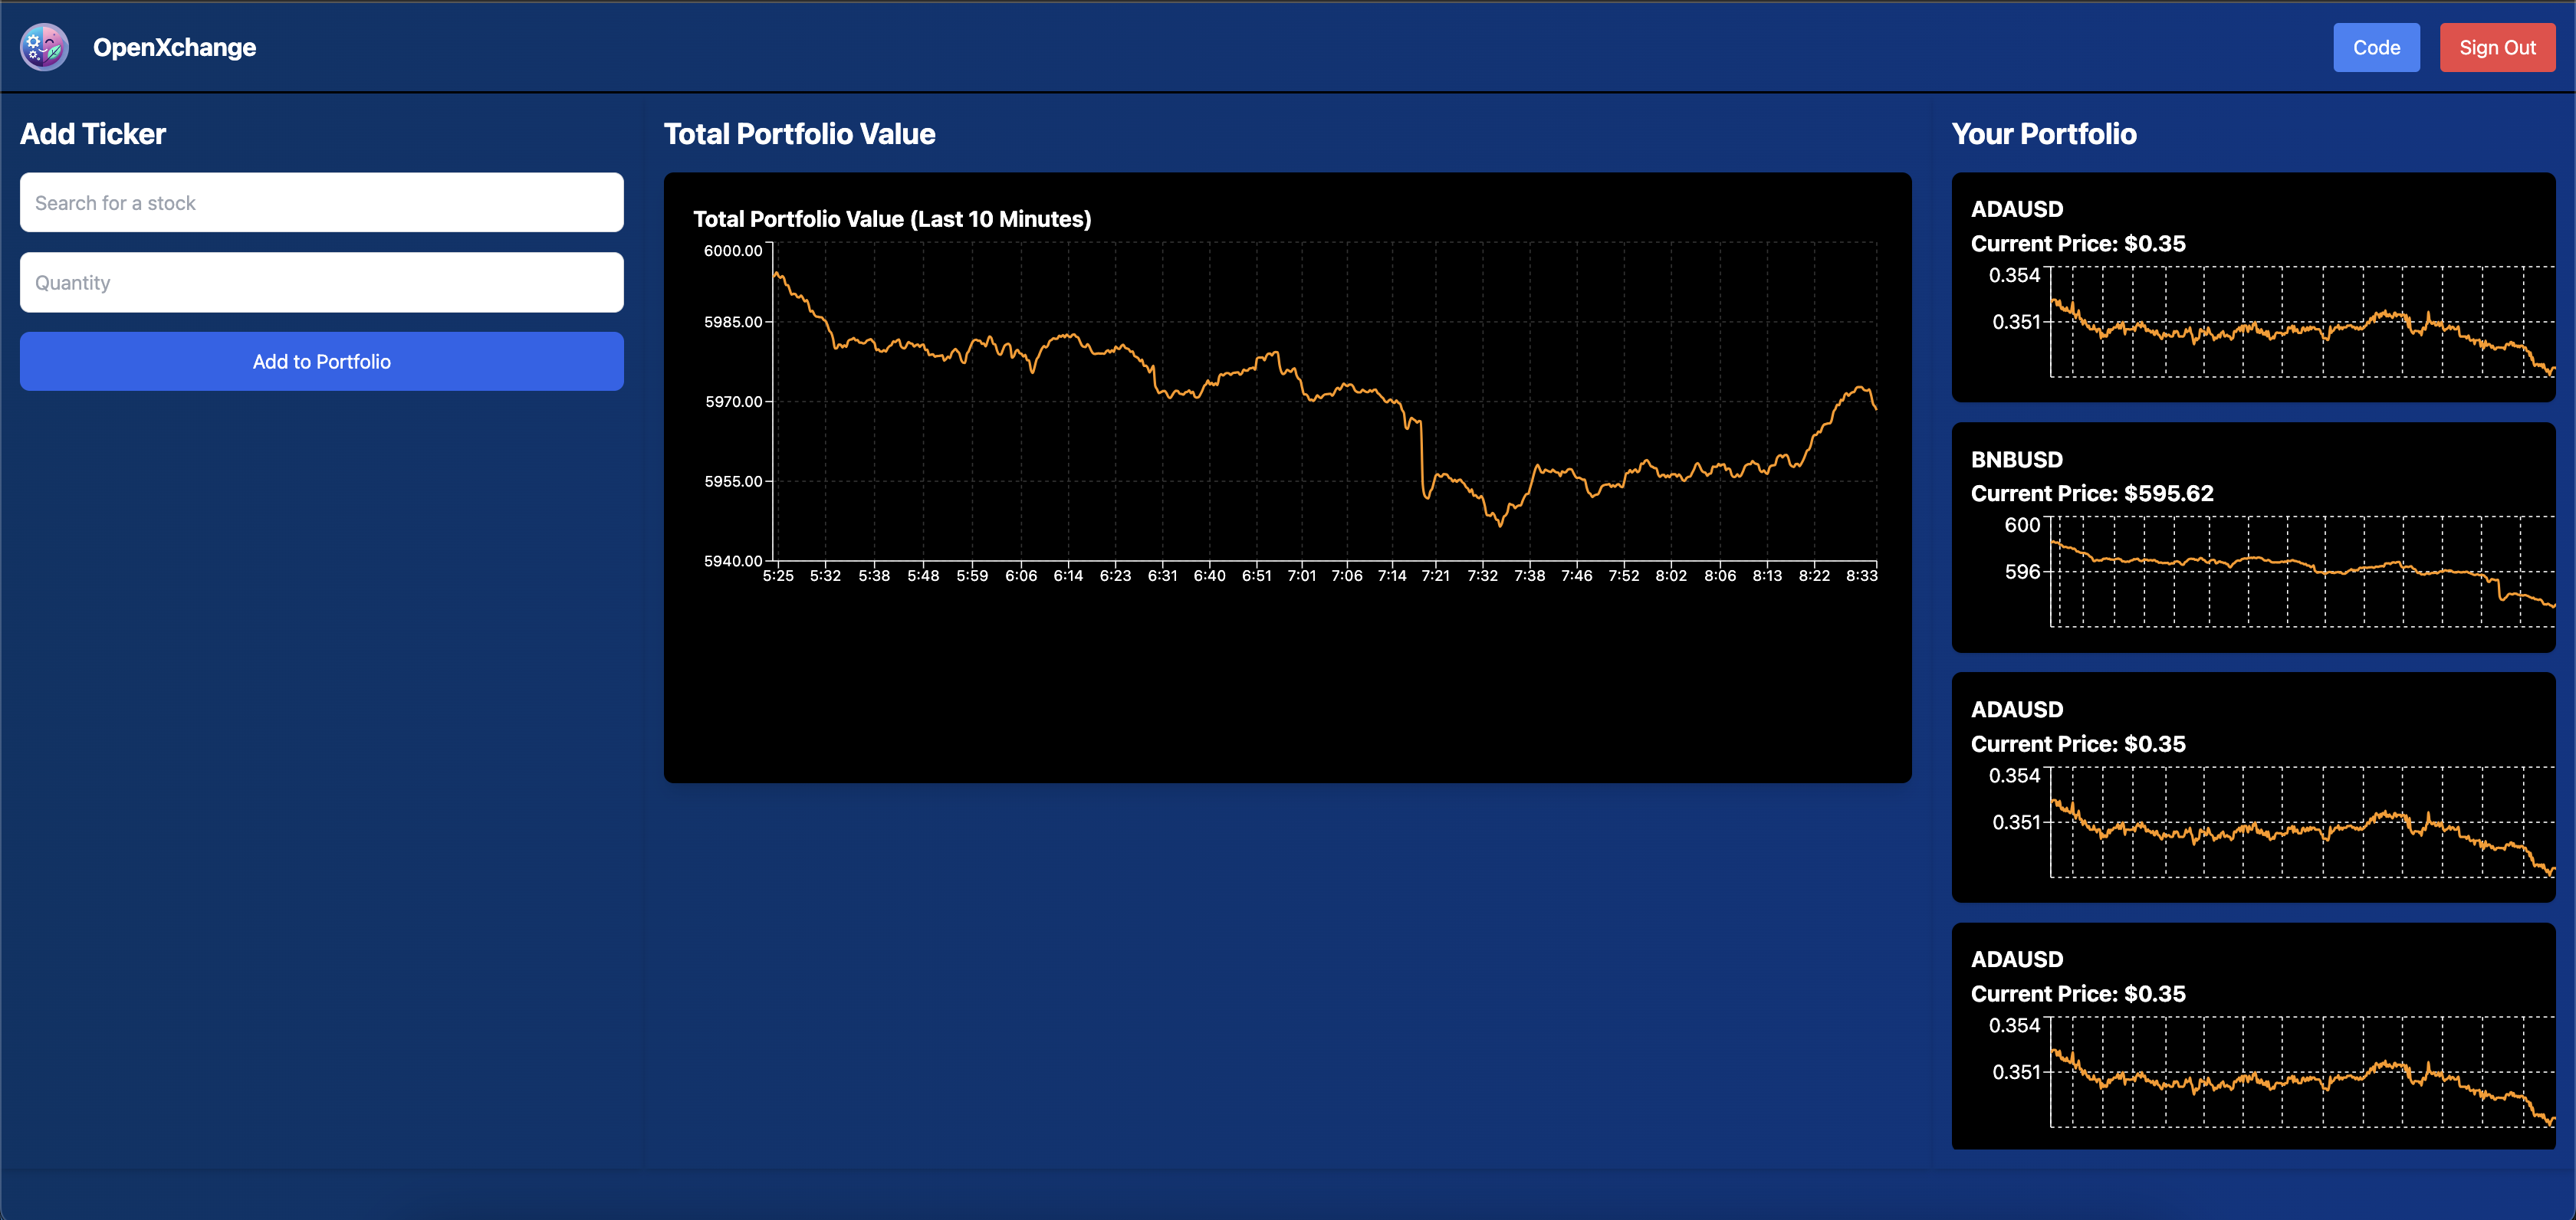Click the Add Ticker section heading

[x=93, y=134]
